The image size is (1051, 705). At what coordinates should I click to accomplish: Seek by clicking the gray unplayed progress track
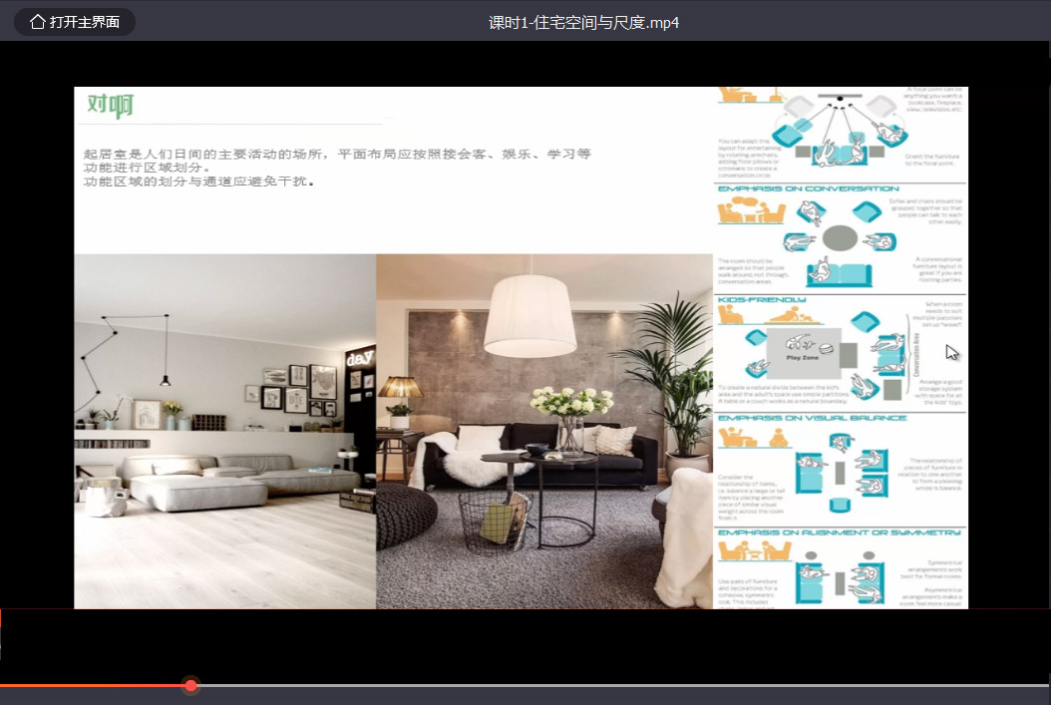click(x=623, y=686)
